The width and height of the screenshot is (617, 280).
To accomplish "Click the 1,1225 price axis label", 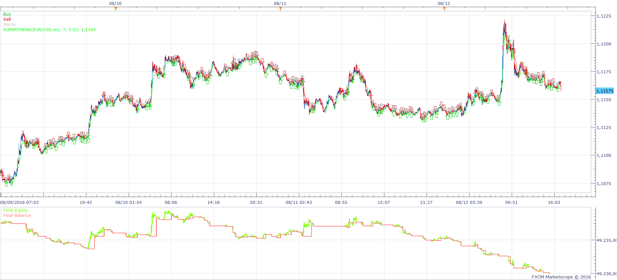I will (x=604, y=16).
